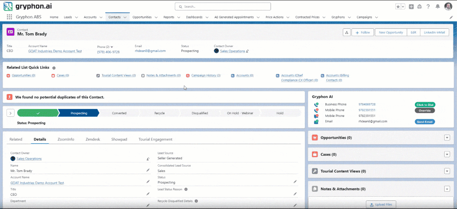457x209 pixels.
Task: Open the App Launcher grid icon
Action: click(9, 17)
